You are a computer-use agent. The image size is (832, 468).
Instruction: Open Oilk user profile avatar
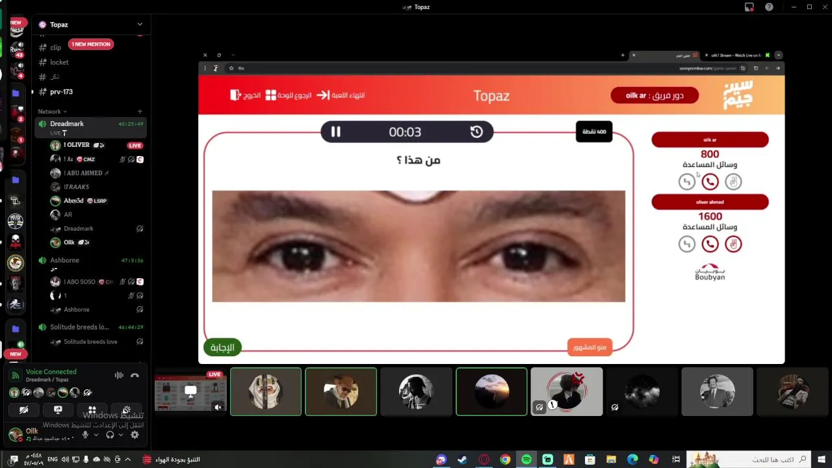(x=15, y=434)
